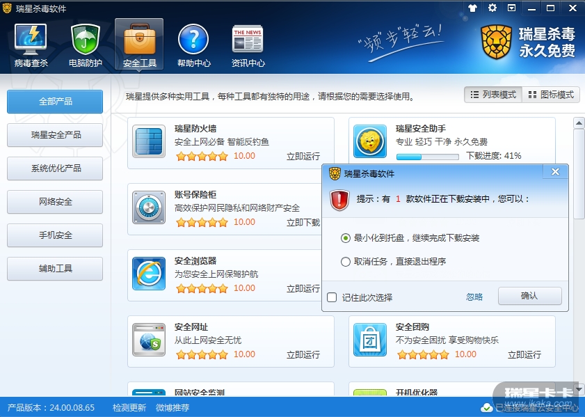Click the 安全浏览器 browser icon

point(149,274)
